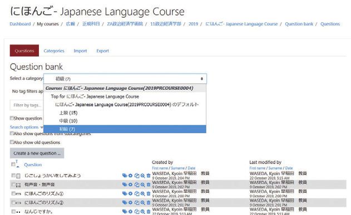Edit にほんごのリズム② with gear icon
The image size is (351, 215).
click(131, 202)
